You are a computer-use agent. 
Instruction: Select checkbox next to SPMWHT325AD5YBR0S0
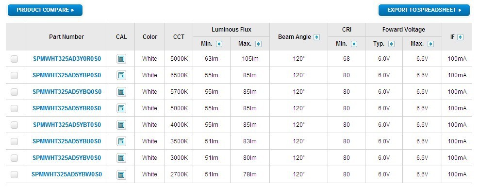[15, 108]
